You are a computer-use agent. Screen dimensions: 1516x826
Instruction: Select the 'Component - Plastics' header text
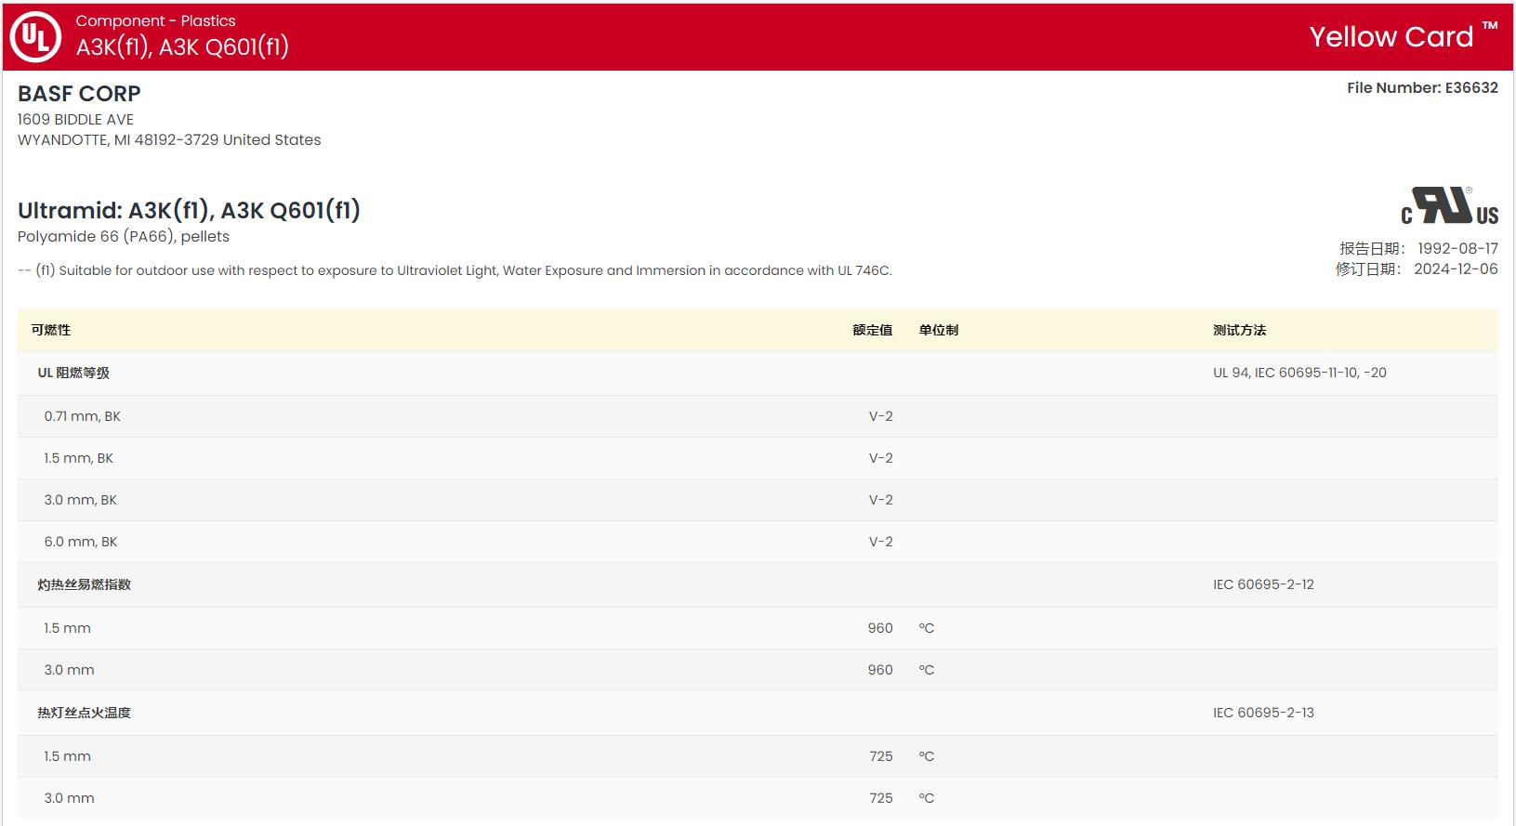[x=155, y=20]
